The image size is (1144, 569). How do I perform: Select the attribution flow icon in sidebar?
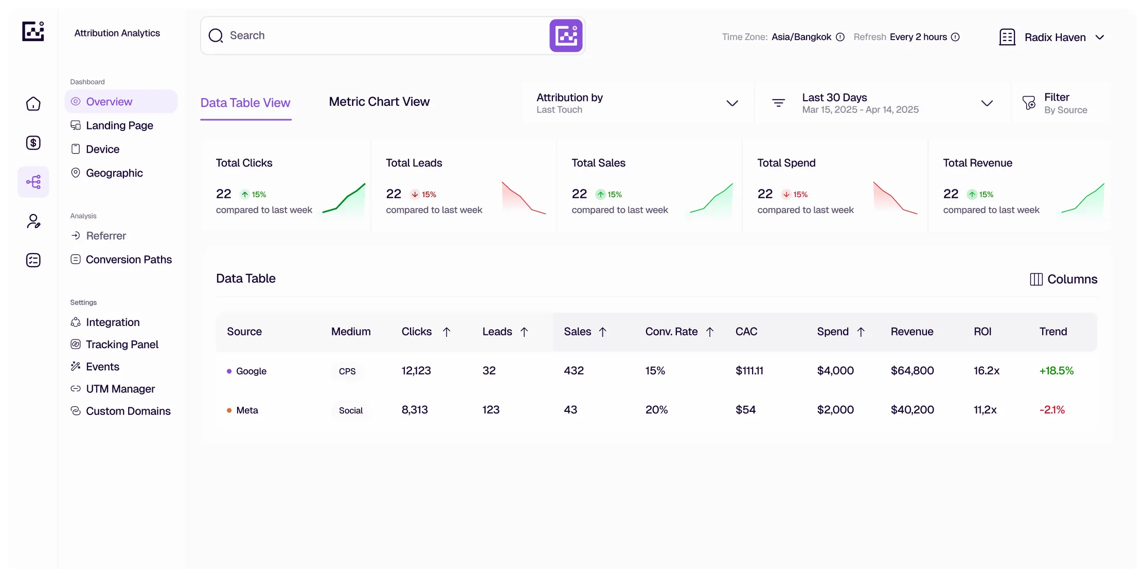(33, 182)
